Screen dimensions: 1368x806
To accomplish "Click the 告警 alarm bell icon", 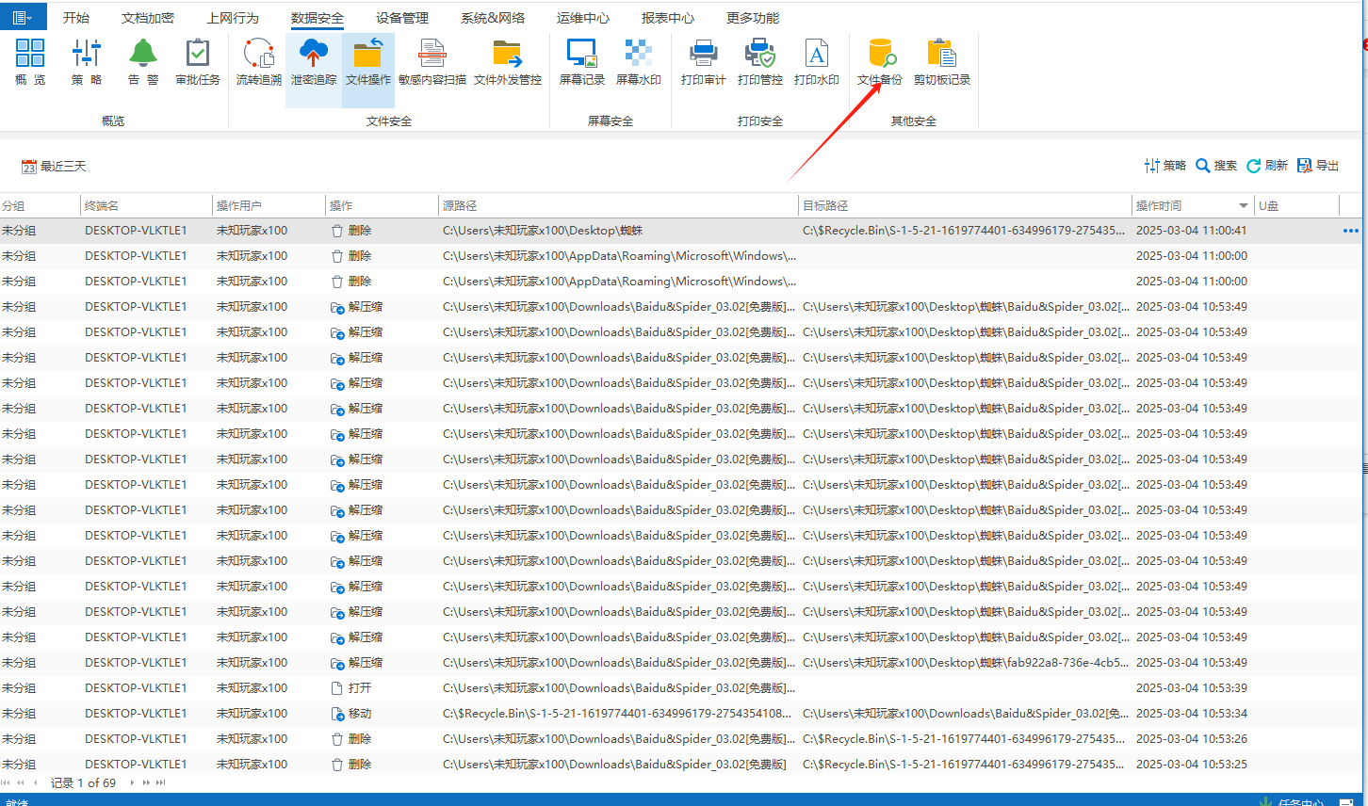I will (143, 62).
